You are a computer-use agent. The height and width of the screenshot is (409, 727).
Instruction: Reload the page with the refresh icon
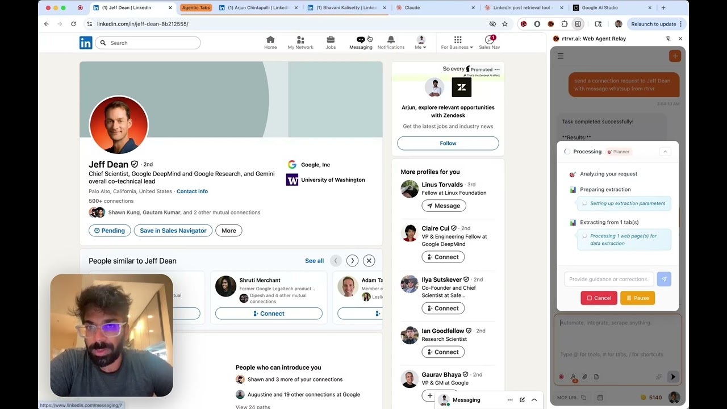pos(73,24)
